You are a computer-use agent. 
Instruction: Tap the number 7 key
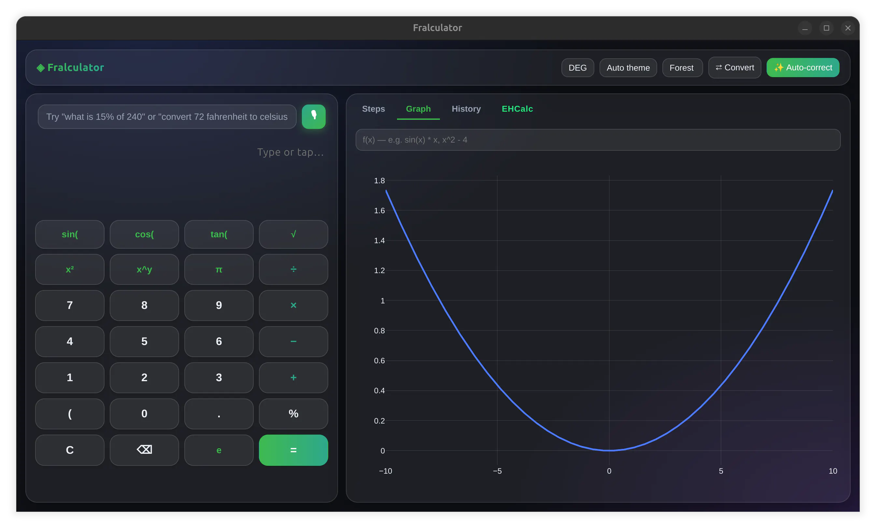pyautogui.click(x=70, y=305)
